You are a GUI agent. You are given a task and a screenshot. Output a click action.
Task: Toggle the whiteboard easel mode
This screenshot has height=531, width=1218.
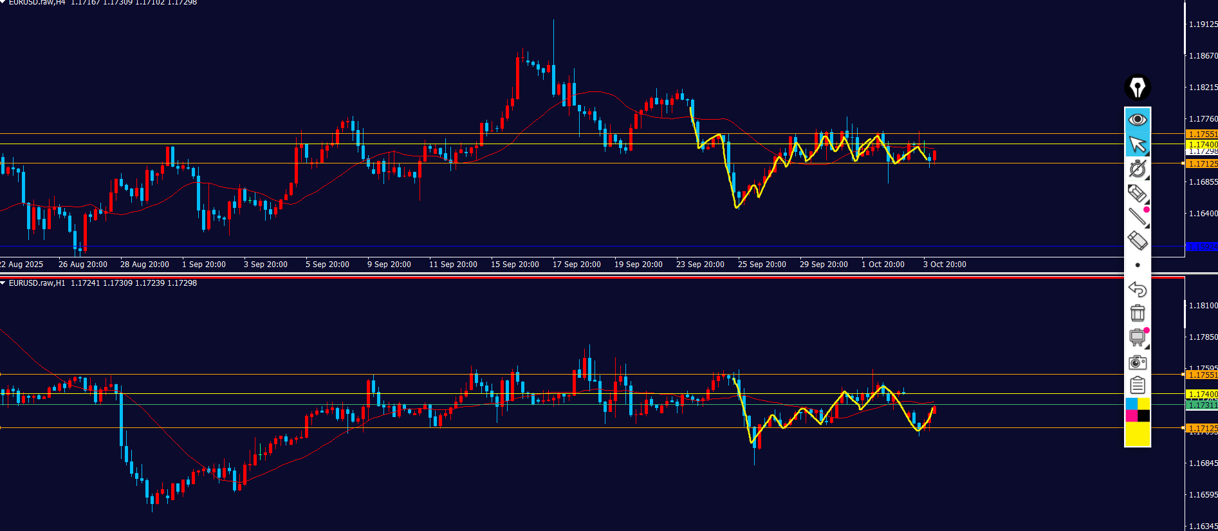point(1137,337)
